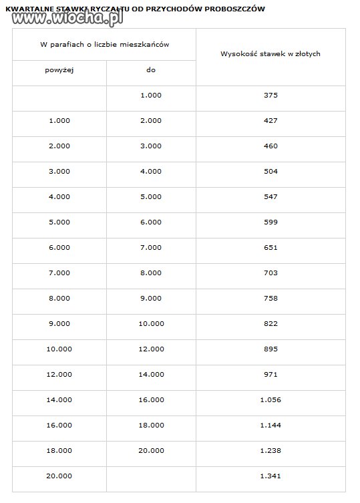Click the cell with rate 504
The image size is (360, 503).
point(271,171)
